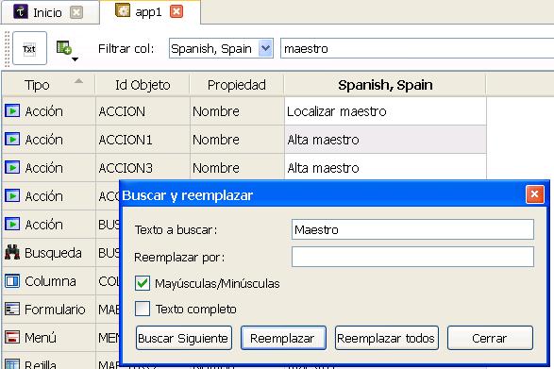Screen dimensions: 554x369
Task: Open the arrow below the add-column icon
Action: coord(75,59)
